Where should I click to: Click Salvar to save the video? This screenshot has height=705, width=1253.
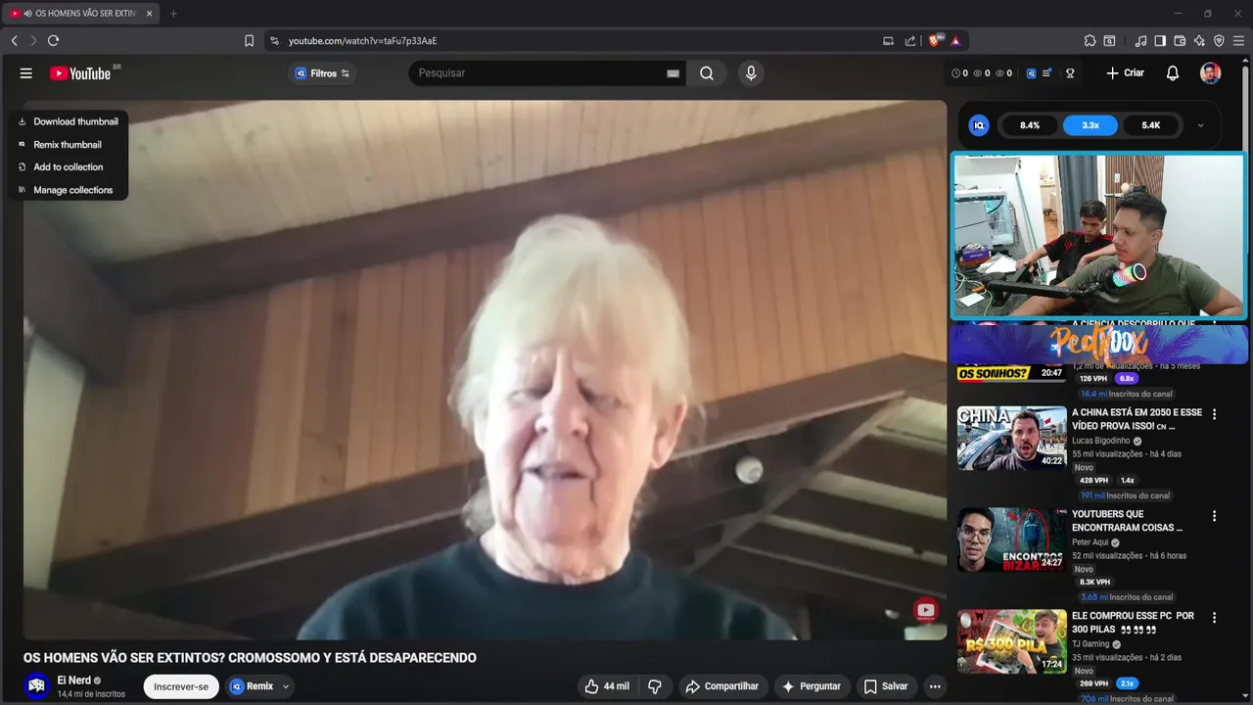885,686
